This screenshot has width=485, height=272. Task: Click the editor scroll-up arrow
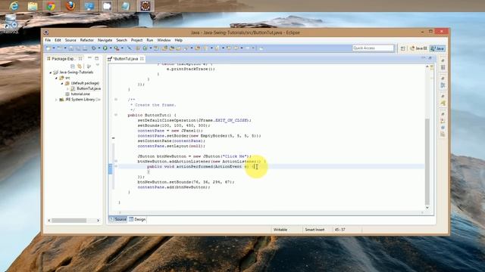[x=427, y=66]
